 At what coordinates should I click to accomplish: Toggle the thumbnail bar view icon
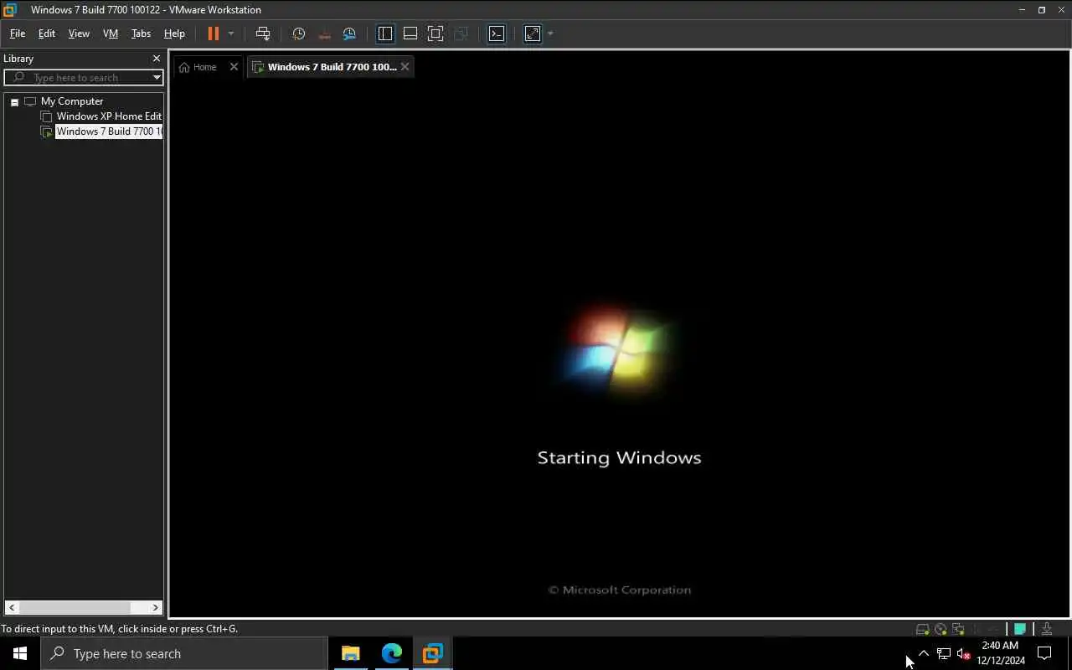[x=410, y=33]
